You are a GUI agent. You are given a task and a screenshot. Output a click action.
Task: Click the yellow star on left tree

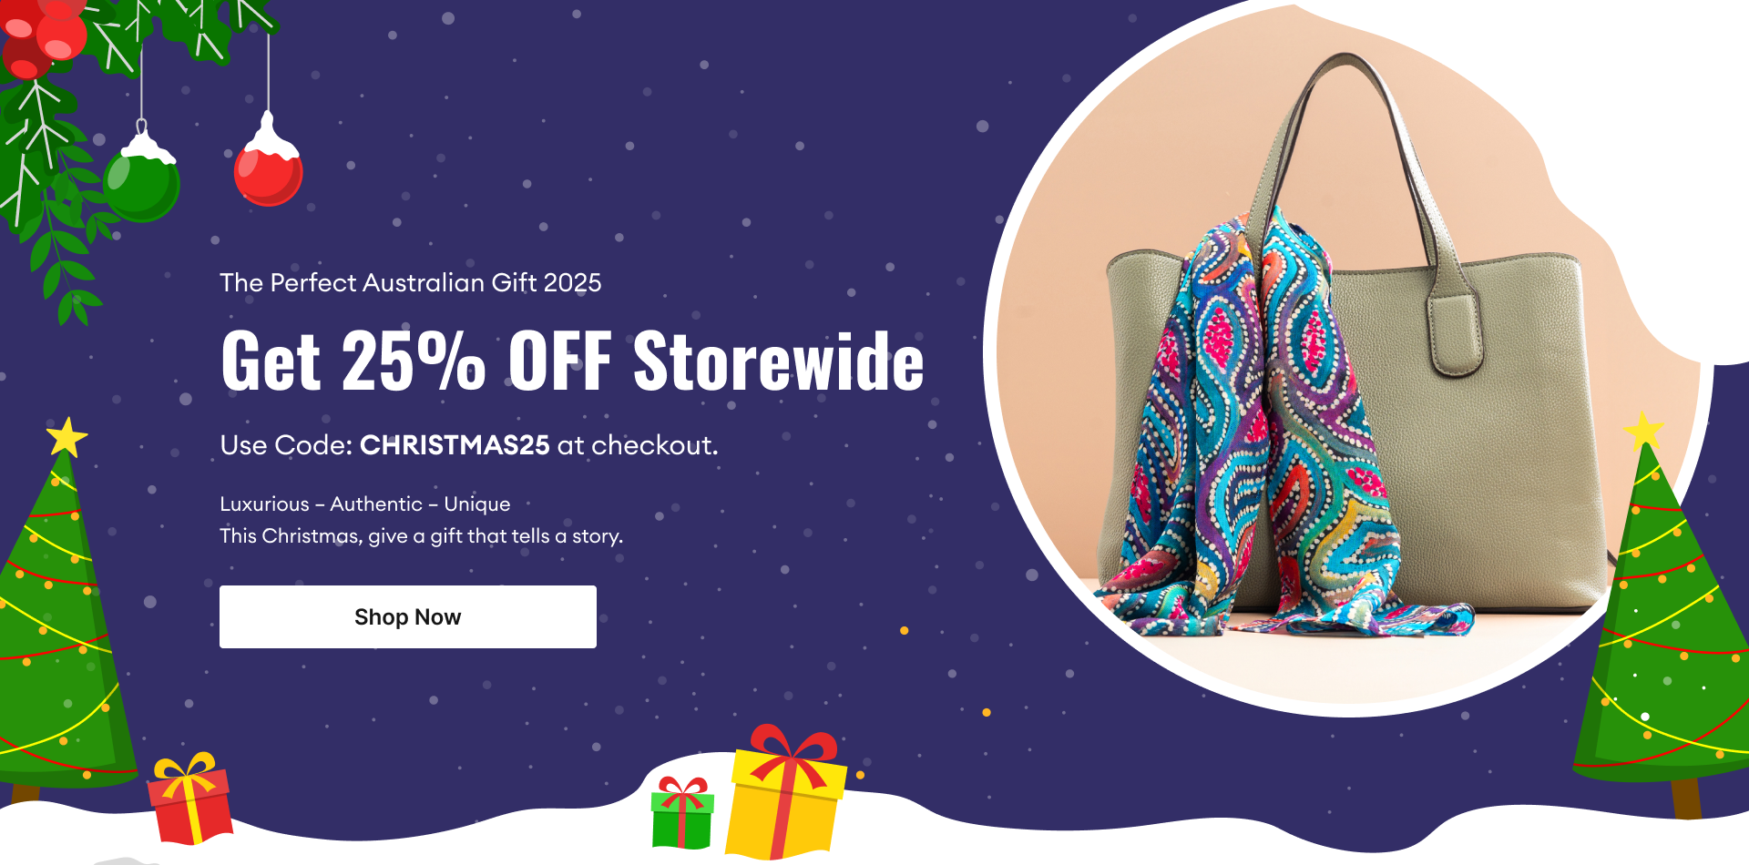(66, 437)
